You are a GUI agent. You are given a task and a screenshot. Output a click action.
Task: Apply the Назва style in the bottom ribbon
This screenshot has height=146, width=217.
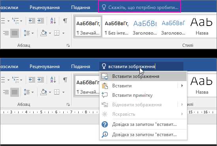pos(202,85)
